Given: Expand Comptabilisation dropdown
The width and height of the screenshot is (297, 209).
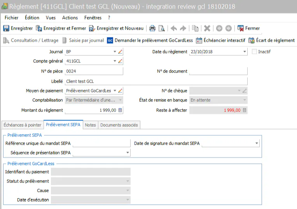Looking at the screenshot, I should pyautogui.click(x=120, y=100).
